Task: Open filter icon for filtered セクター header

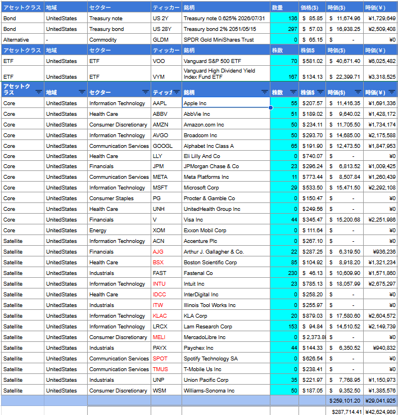Action: pos(145,92)
